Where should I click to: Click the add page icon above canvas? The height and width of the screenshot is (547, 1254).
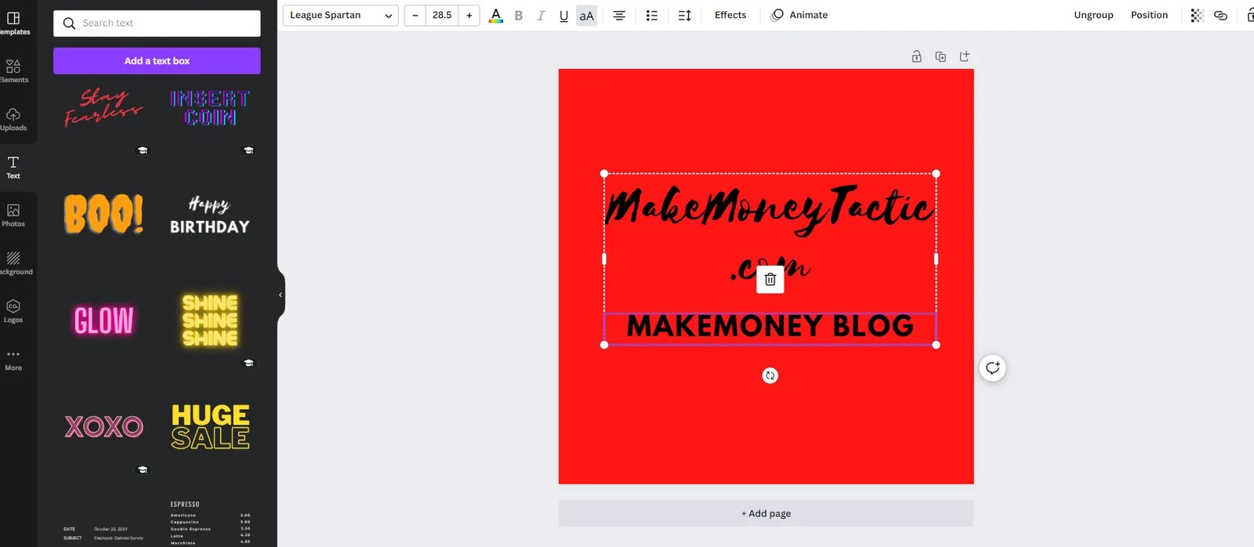[965, 56]
